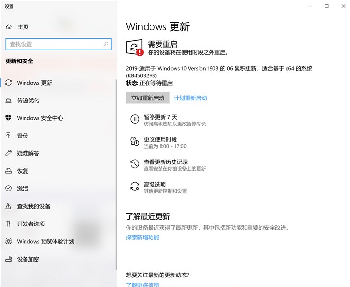Open 设备加密 settings
Screen dimensions: 350x287
coord(58,259)
